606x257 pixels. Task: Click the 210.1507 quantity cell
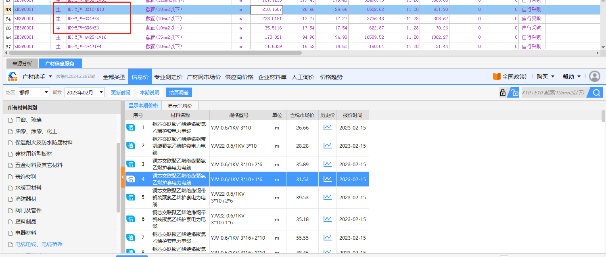click(x=267, y=9)
